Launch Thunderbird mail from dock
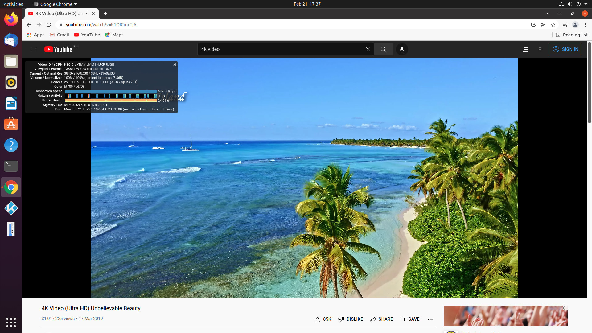Screen dimensions: 592x333 click(11, 40)
